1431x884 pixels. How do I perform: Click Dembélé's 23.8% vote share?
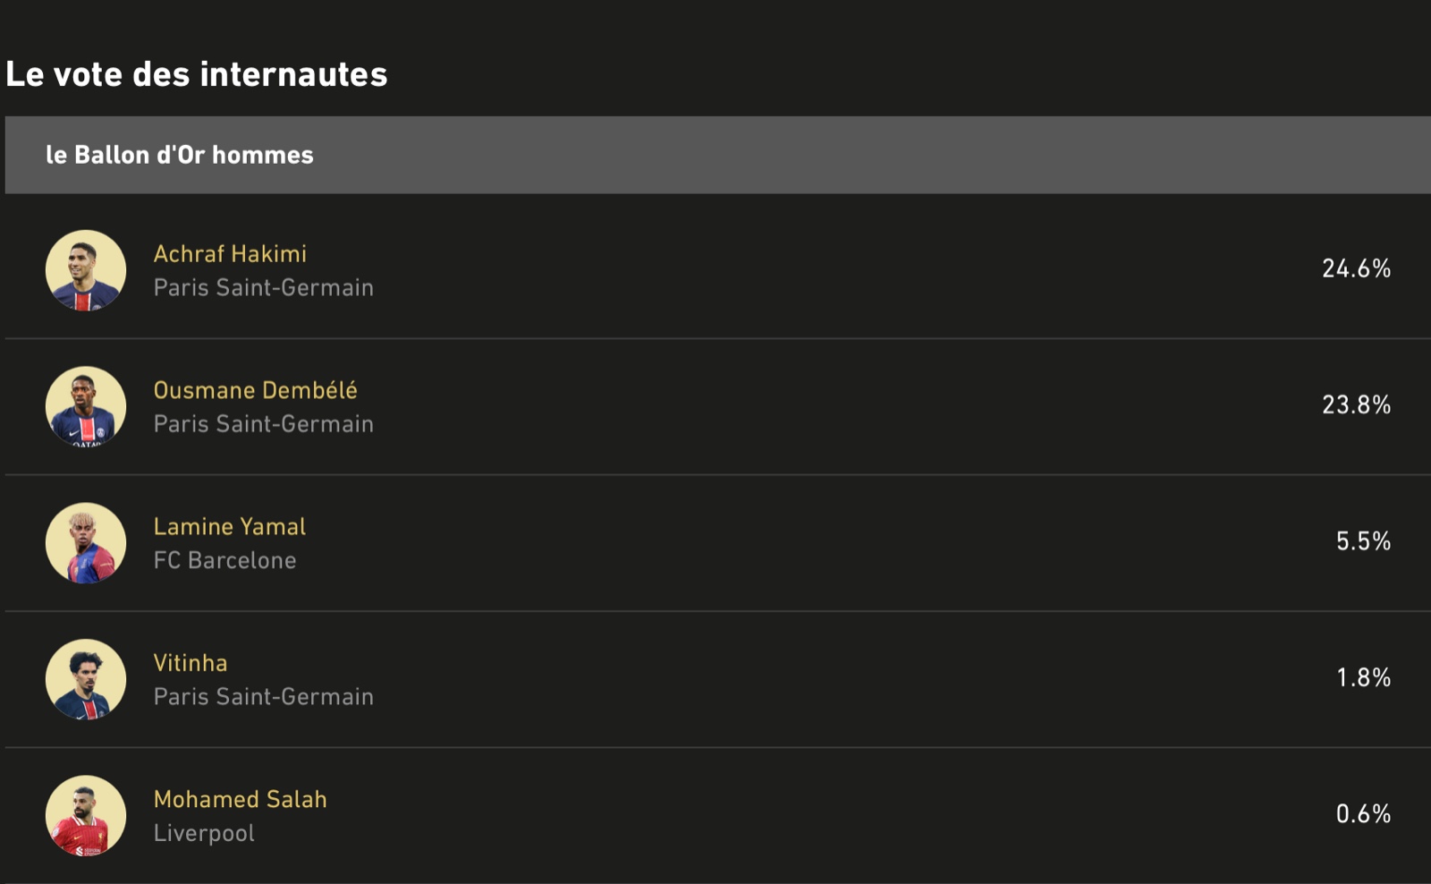pos(1356,405)
